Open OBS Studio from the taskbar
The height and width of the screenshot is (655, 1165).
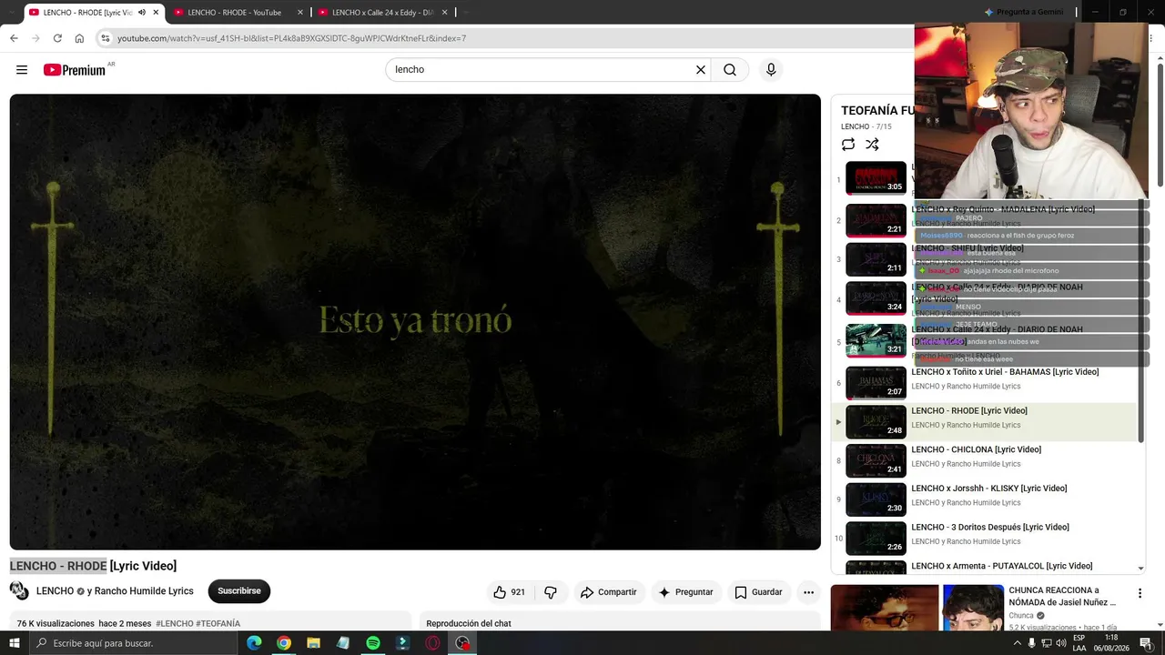[463, 643]
